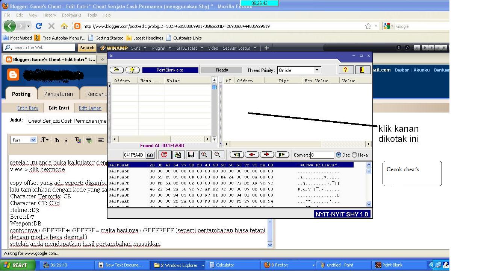Switch to the Posting tab
481x271 pixels.
point(21,94)
